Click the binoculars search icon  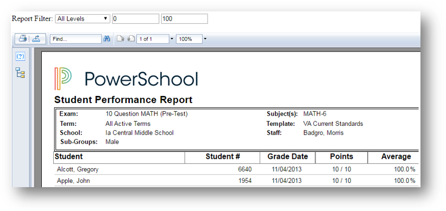tap(106, 39)
